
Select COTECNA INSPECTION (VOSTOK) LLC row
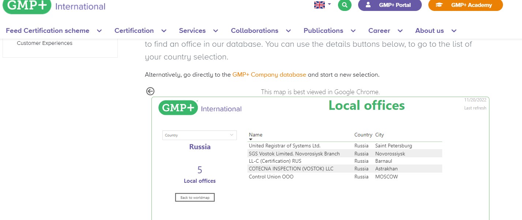pos(345,169)
